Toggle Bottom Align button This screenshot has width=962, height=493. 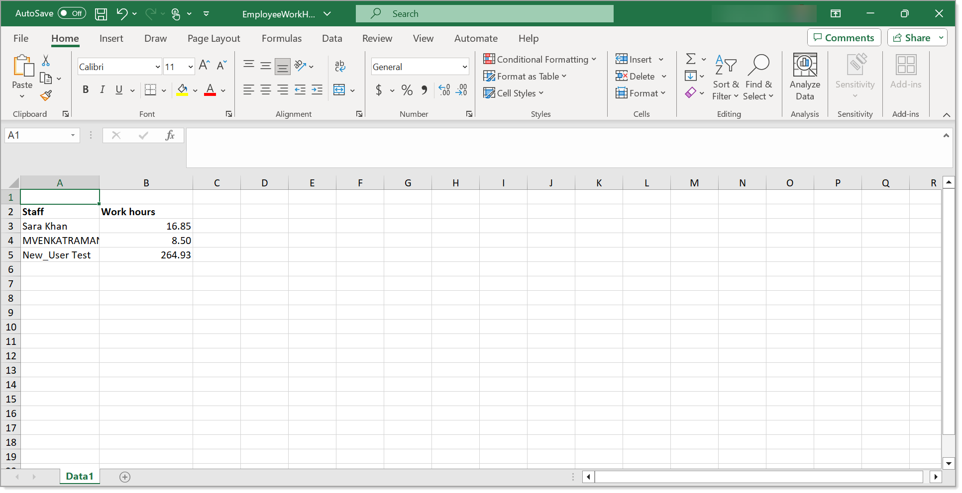pyautogui.click(x=283, y=66)
